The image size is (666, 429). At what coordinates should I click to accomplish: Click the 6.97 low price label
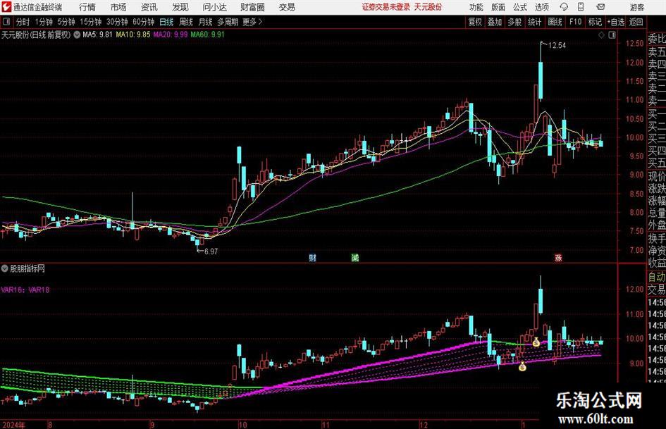tap(211, 251)
